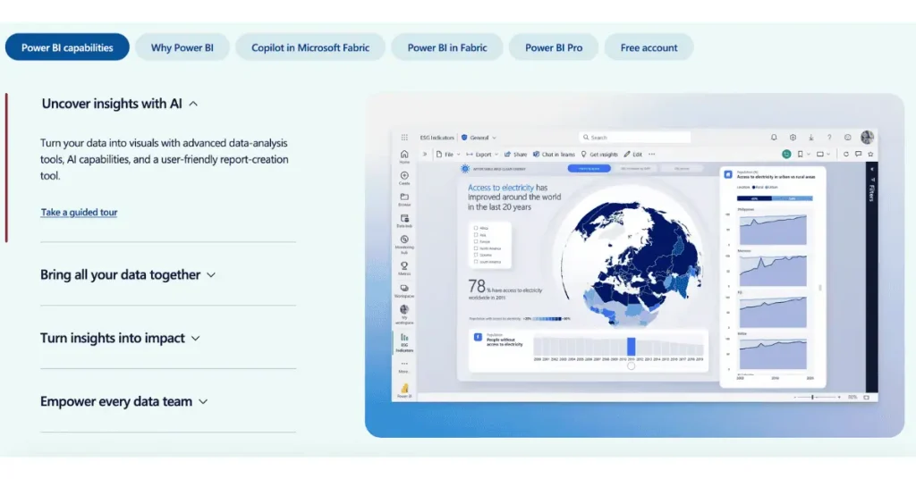
Task: Click Get insights button
Action: (x=598, y=154)
